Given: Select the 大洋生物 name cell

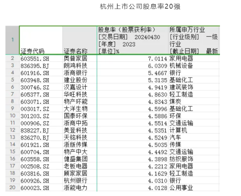Looking at the screenshot, I should coord(80,109).
